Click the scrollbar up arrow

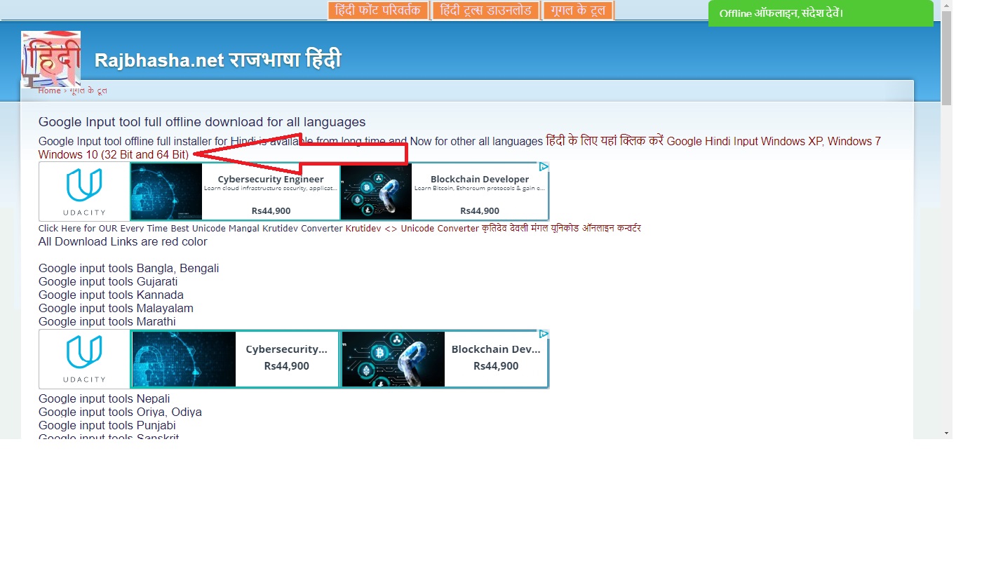tap(946, 6)
